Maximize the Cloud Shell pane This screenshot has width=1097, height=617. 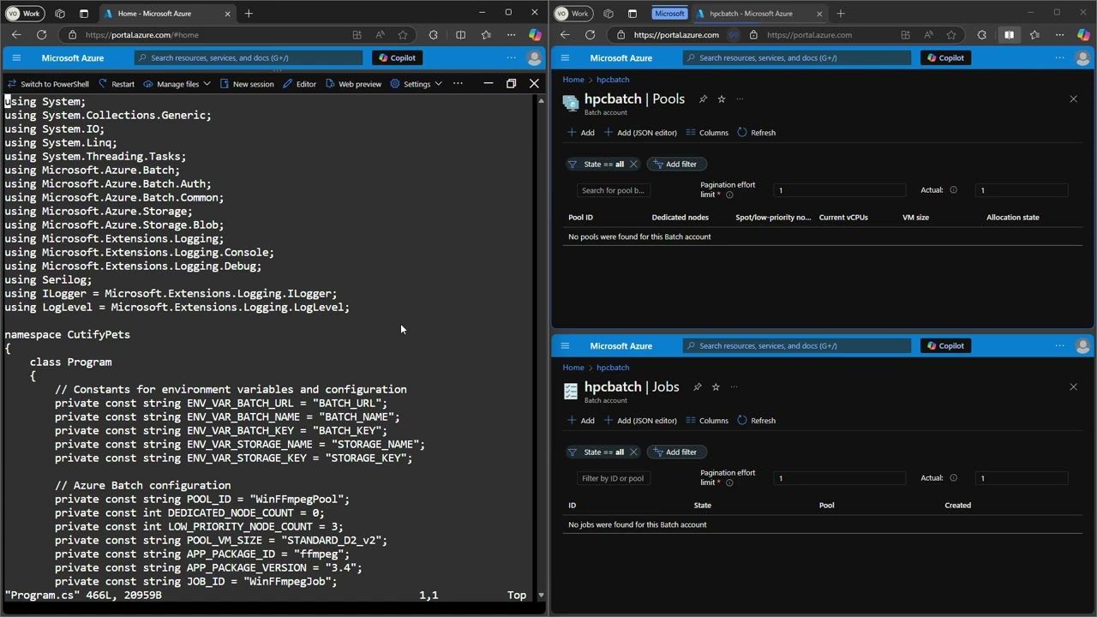coord(511,83)
